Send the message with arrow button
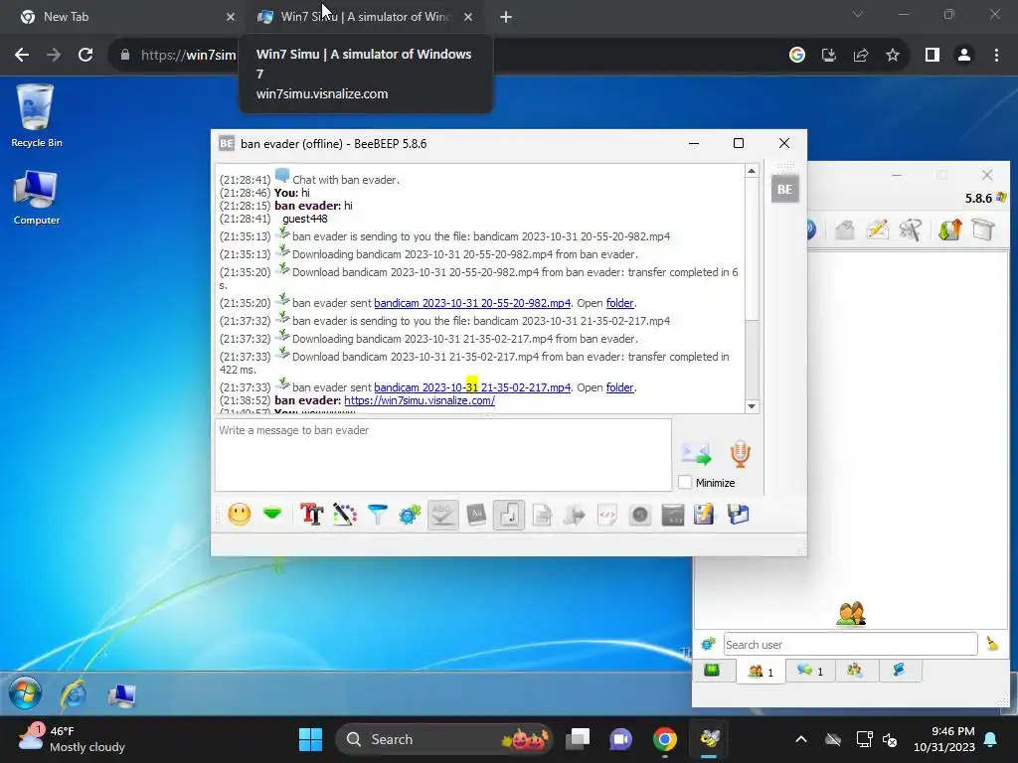Viewport: 1018px width, 763px height. (x=696, y=453)
